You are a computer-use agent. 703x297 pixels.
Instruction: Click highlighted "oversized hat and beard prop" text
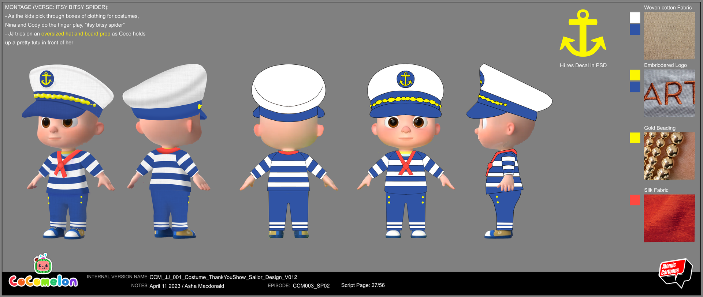click(x=76, y=34)
